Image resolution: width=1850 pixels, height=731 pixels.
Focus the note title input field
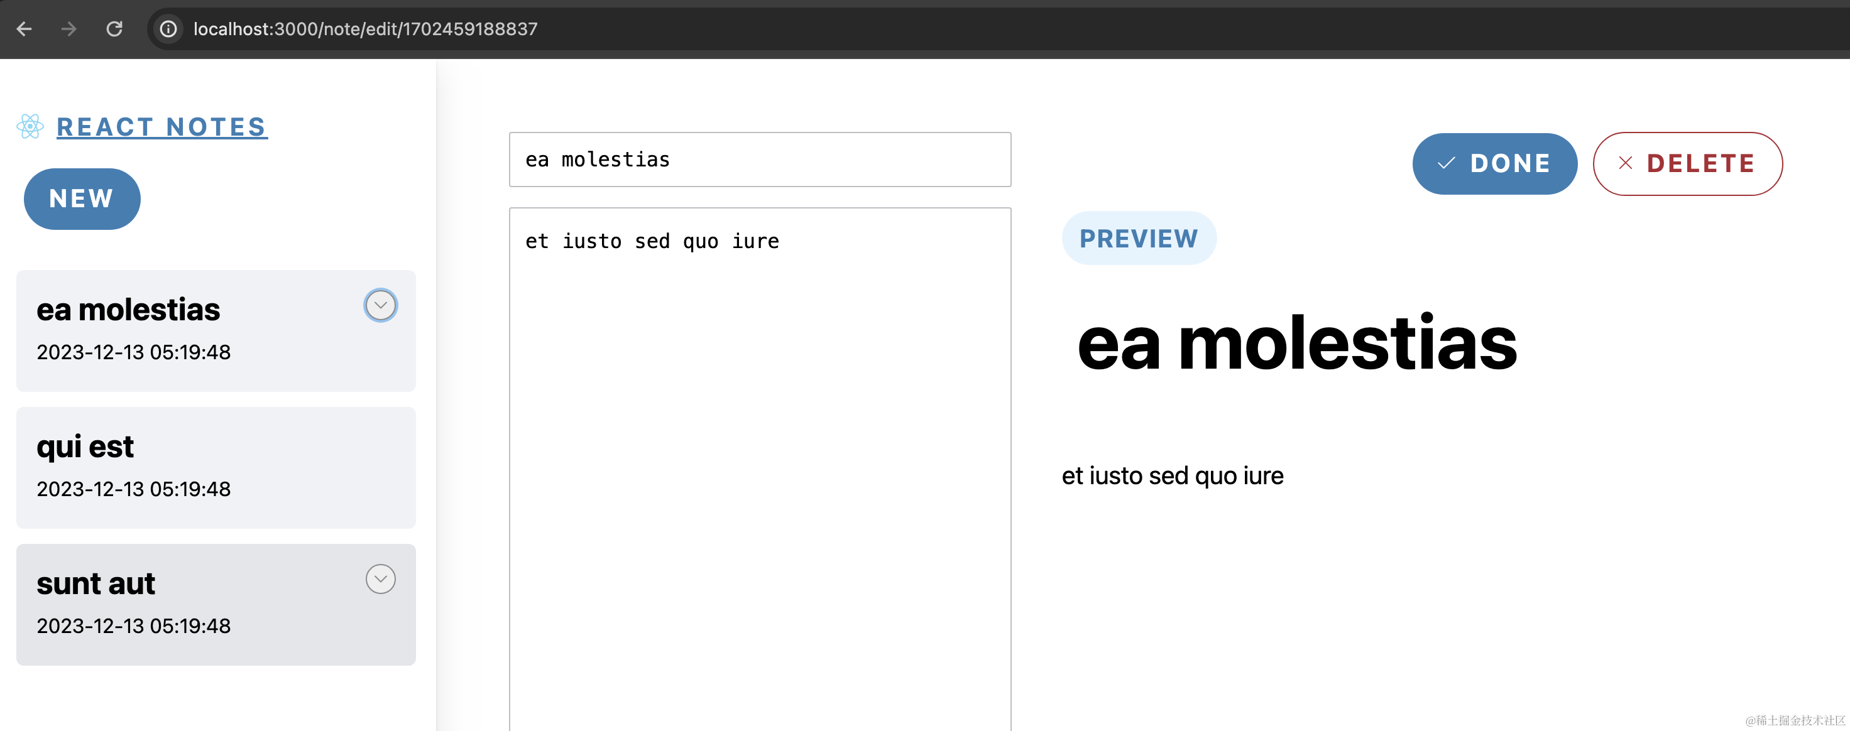[760, 160]
